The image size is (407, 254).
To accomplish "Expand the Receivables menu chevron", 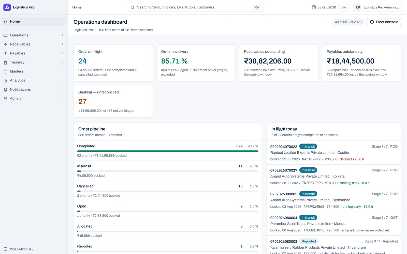I will point(62,44).
